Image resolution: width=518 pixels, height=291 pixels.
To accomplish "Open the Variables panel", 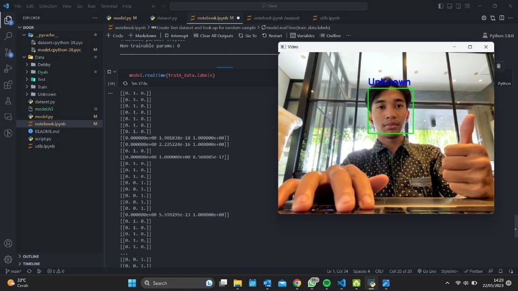I will coord(302,36).
